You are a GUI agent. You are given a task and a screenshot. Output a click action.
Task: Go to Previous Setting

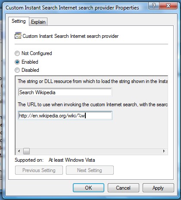tap(39, 170)
